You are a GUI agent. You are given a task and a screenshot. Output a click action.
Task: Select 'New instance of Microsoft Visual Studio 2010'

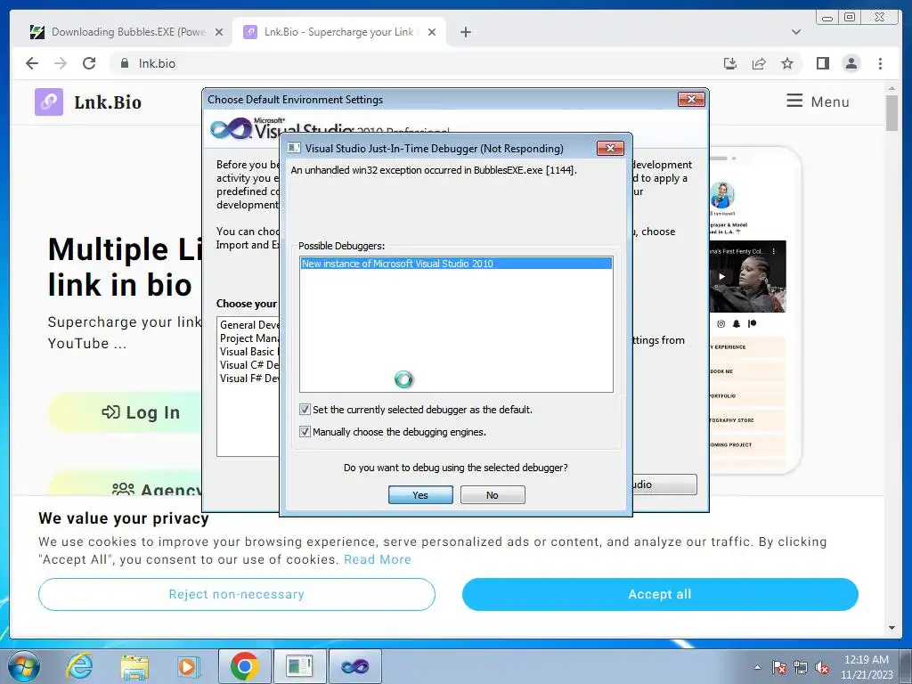pos(456,264)
